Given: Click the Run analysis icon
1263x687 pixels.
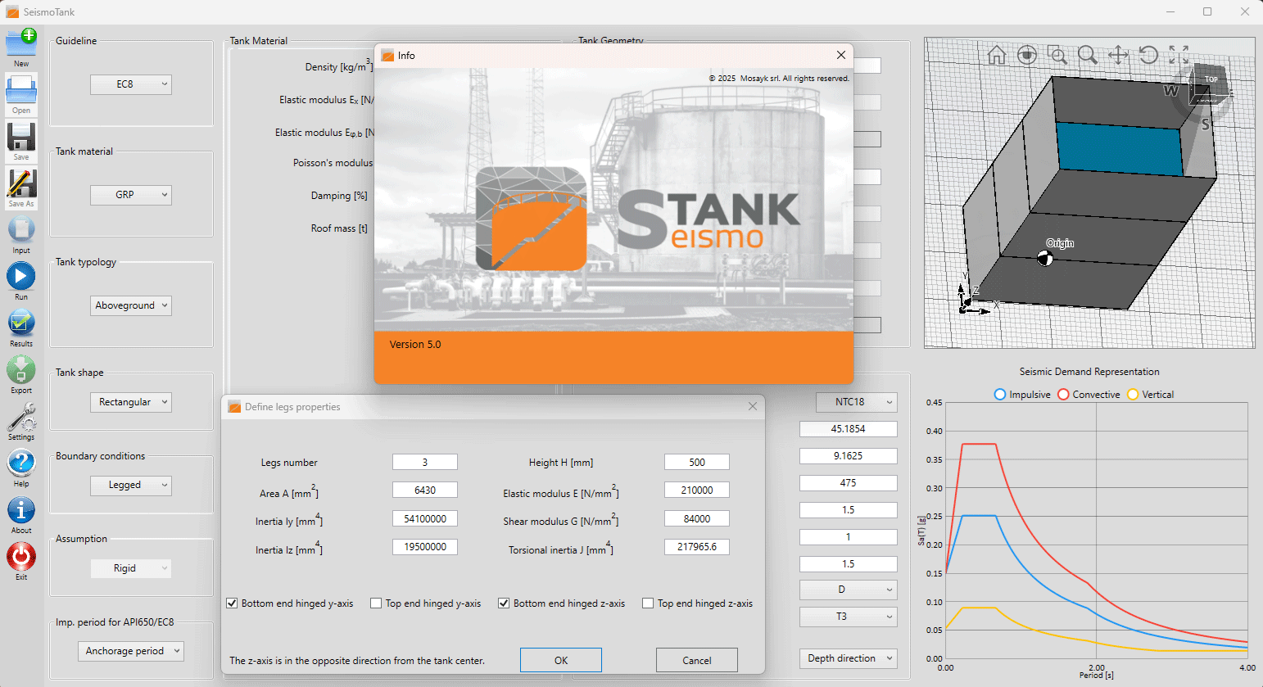Looking at the screenshot, I should (21, 277).
